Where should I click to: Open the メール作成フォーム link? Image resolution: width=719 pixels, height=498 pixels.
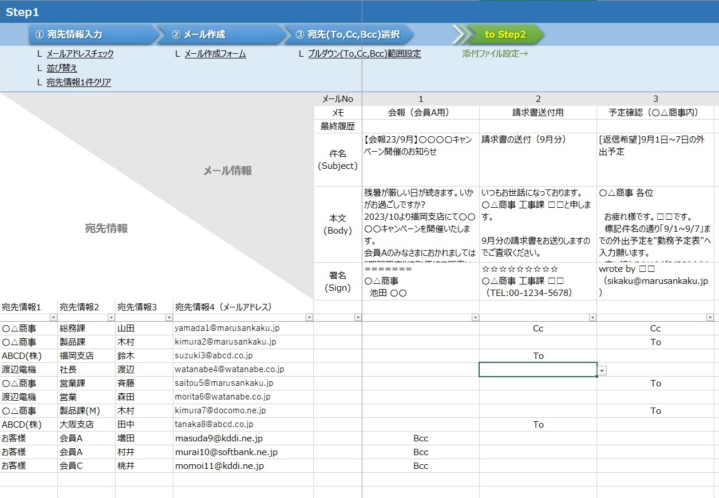tap(215, 54)
